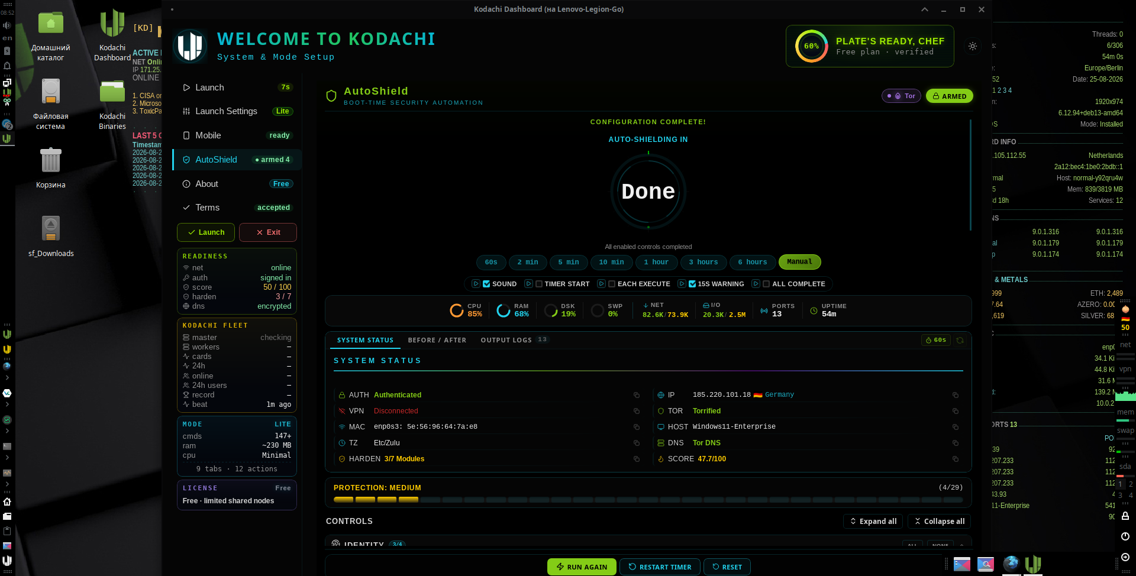Go to Launch Settings in sidebar
The width and height of the screenshot is (1136, 576).
(x=237, y=111)
